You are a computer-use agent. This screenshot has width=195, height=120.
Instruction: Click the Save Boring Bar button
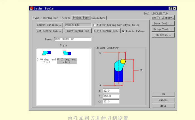78,31
